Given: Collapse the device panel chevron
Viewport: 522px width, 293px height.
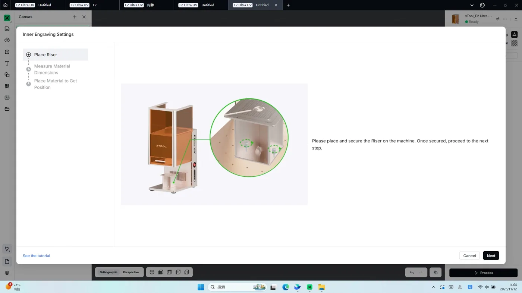Looking at the screenshot, I should click(x=516, y=19).
